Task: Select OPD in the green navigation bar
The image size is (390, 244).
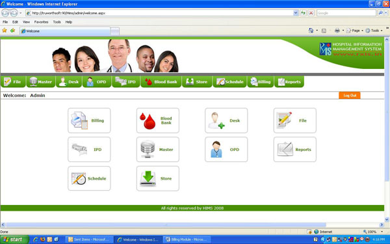Action: 97,82
